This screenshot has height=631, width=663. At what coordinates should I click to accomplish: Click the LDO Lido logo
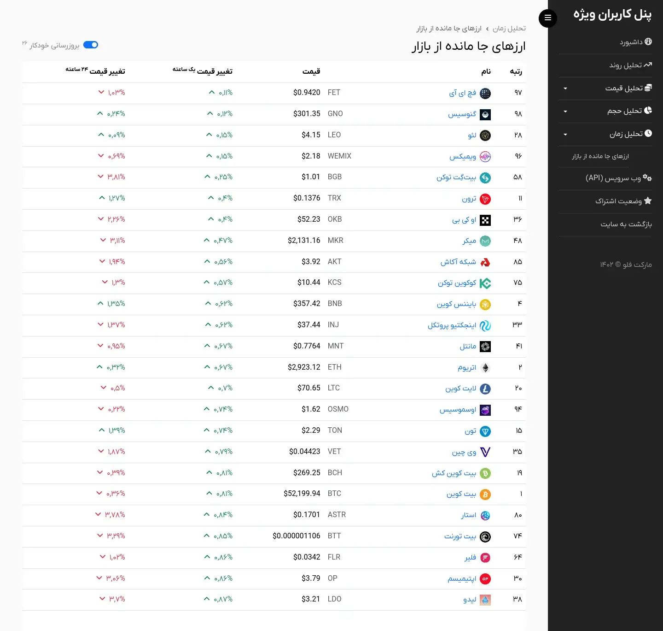tap(485, 600)
